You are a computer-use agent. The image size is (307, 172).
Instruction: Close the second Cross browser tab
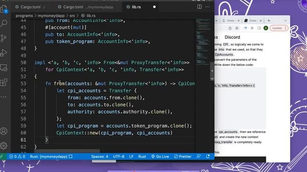pos(260,21)
